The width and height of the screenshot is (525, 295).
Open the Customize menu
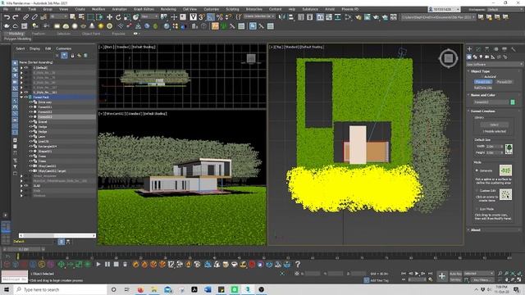click(212, 9)
